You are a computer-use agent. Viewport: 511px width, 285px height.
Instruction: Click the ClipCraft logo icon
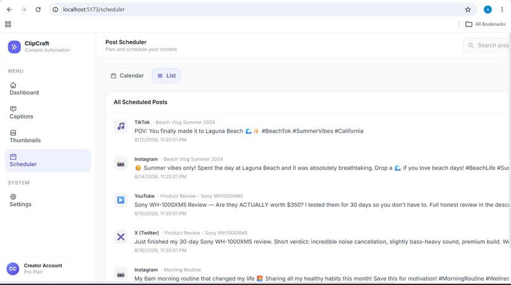15,47
